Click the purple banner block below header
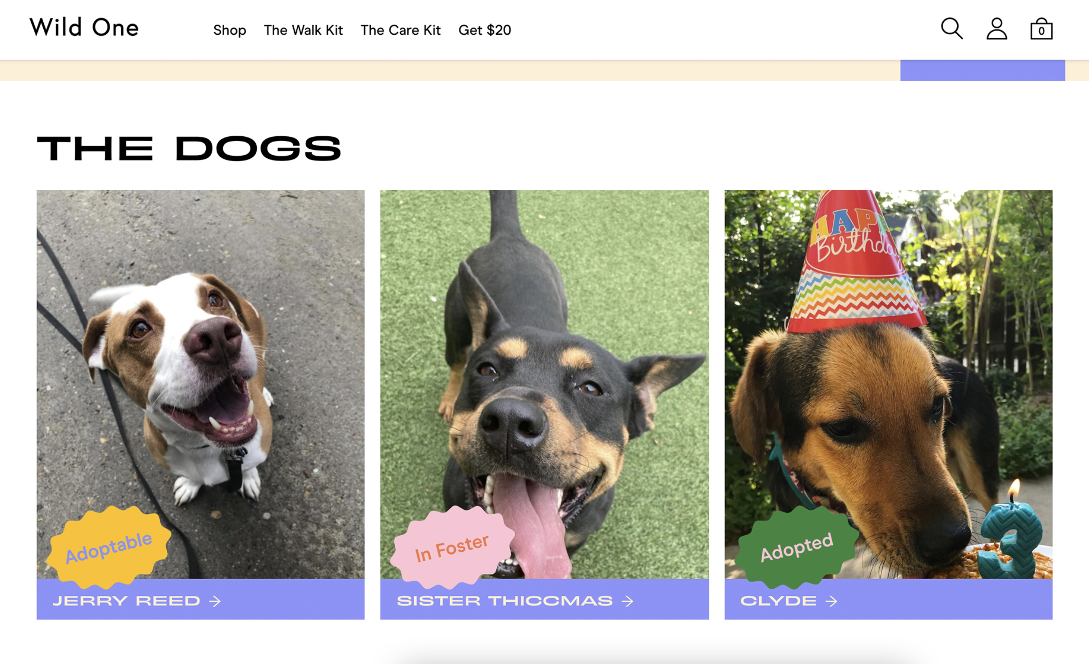Viewport: 1089px width, 664px height. 983,70
